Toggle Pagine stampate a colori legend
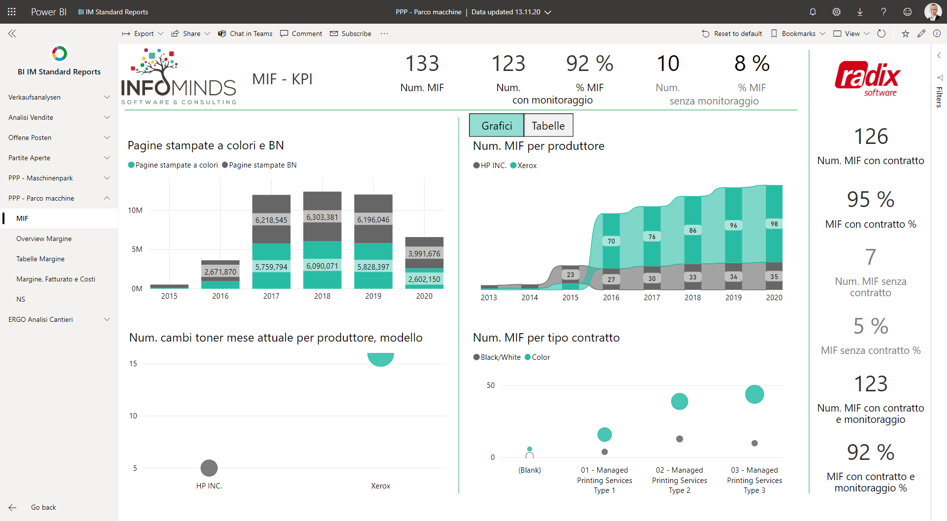The image size is (947, 521). click(173, 165)
